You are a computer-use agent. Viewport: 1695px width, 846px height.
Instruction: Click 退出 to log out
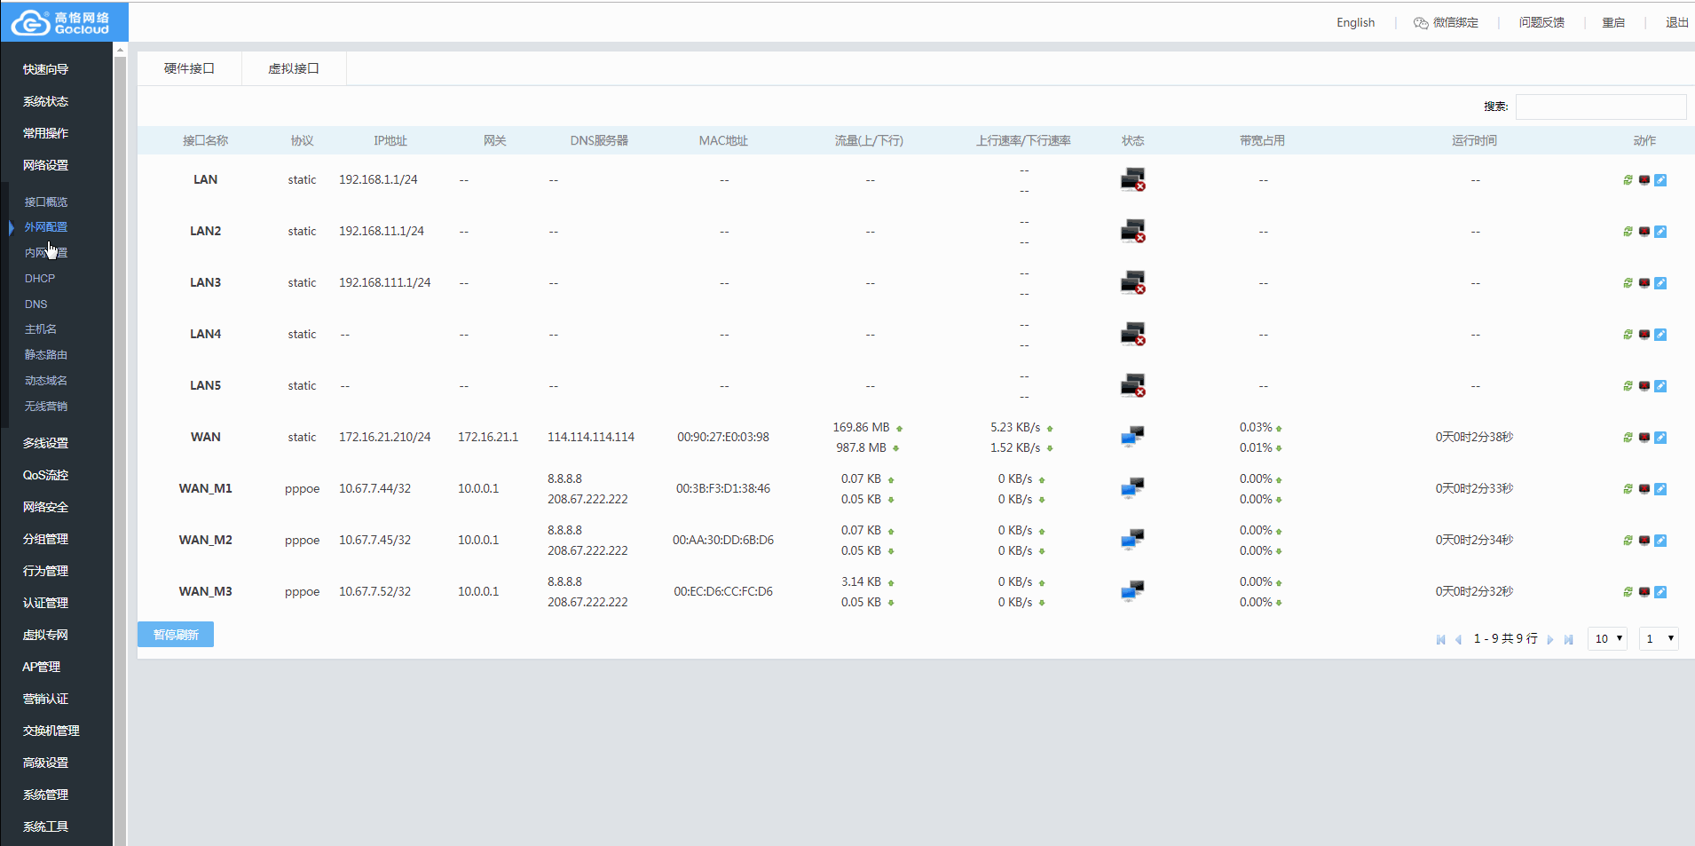[x=1676, y=23]
